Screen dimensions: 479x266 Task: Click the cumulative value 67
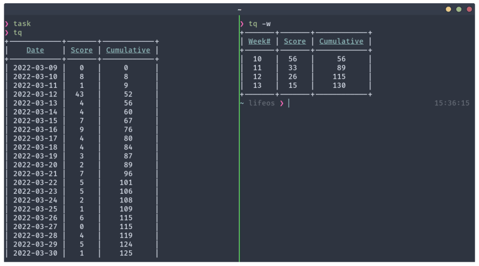coord(128,121)
